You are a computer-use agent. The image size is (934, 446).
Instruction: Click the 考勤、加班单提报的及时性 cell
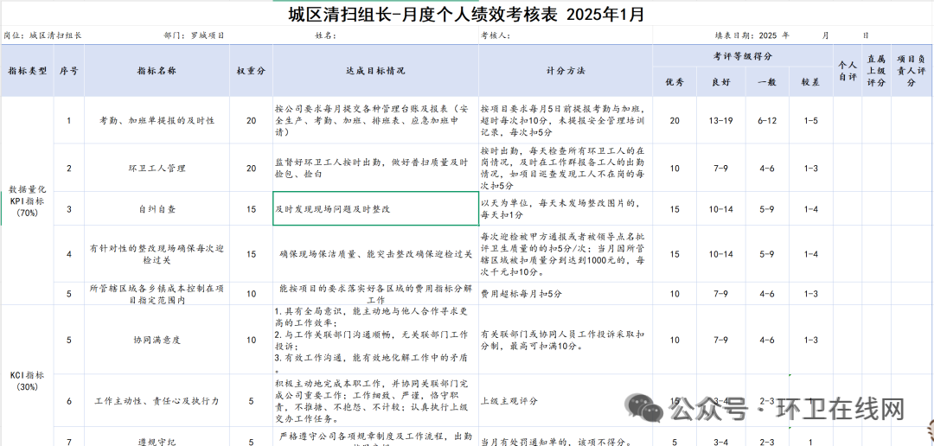click(157, 120)
